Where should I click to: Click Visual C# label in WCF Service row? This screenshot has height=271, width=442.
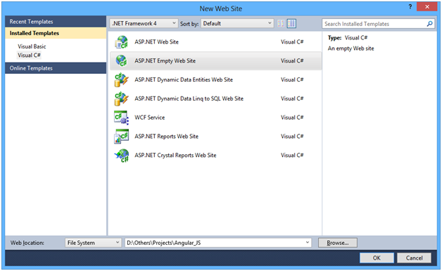(x=292, y=118)
